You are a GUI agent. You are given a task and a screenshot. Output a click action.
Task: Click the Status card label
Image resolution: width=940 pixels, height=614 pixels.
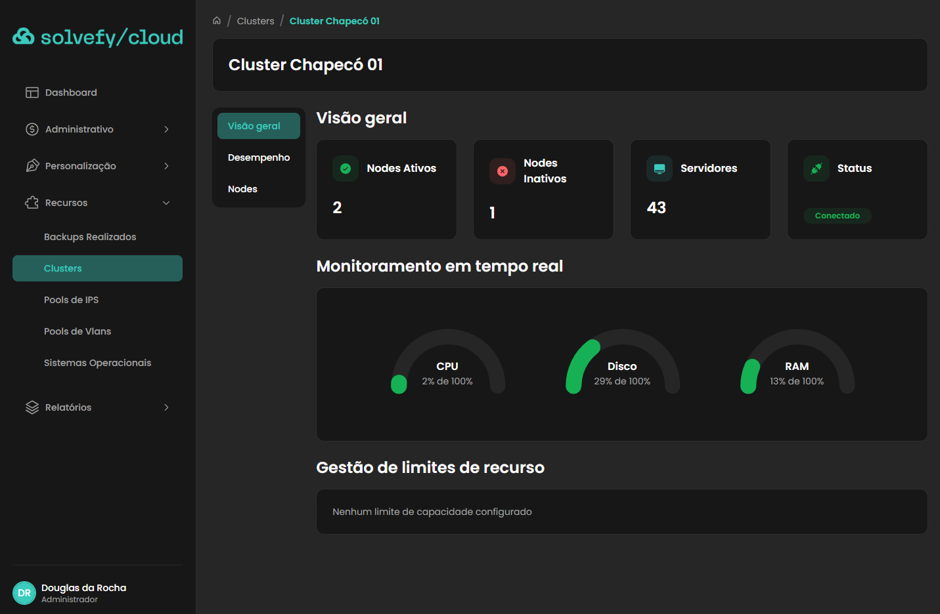coord(855,169)
